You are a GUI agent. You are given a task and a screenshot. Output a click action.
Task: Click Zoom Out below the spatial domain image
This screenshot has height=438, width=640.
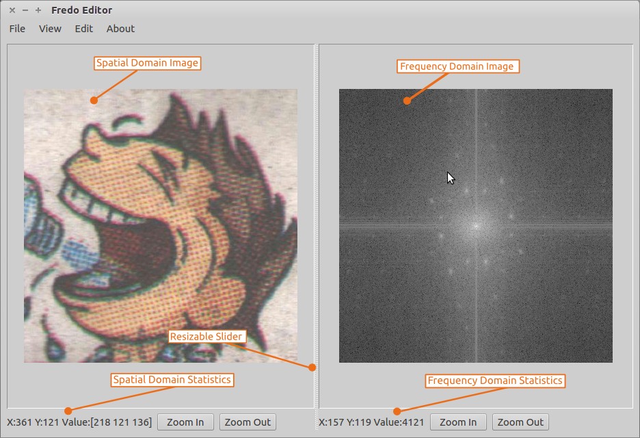coord(248,422)
